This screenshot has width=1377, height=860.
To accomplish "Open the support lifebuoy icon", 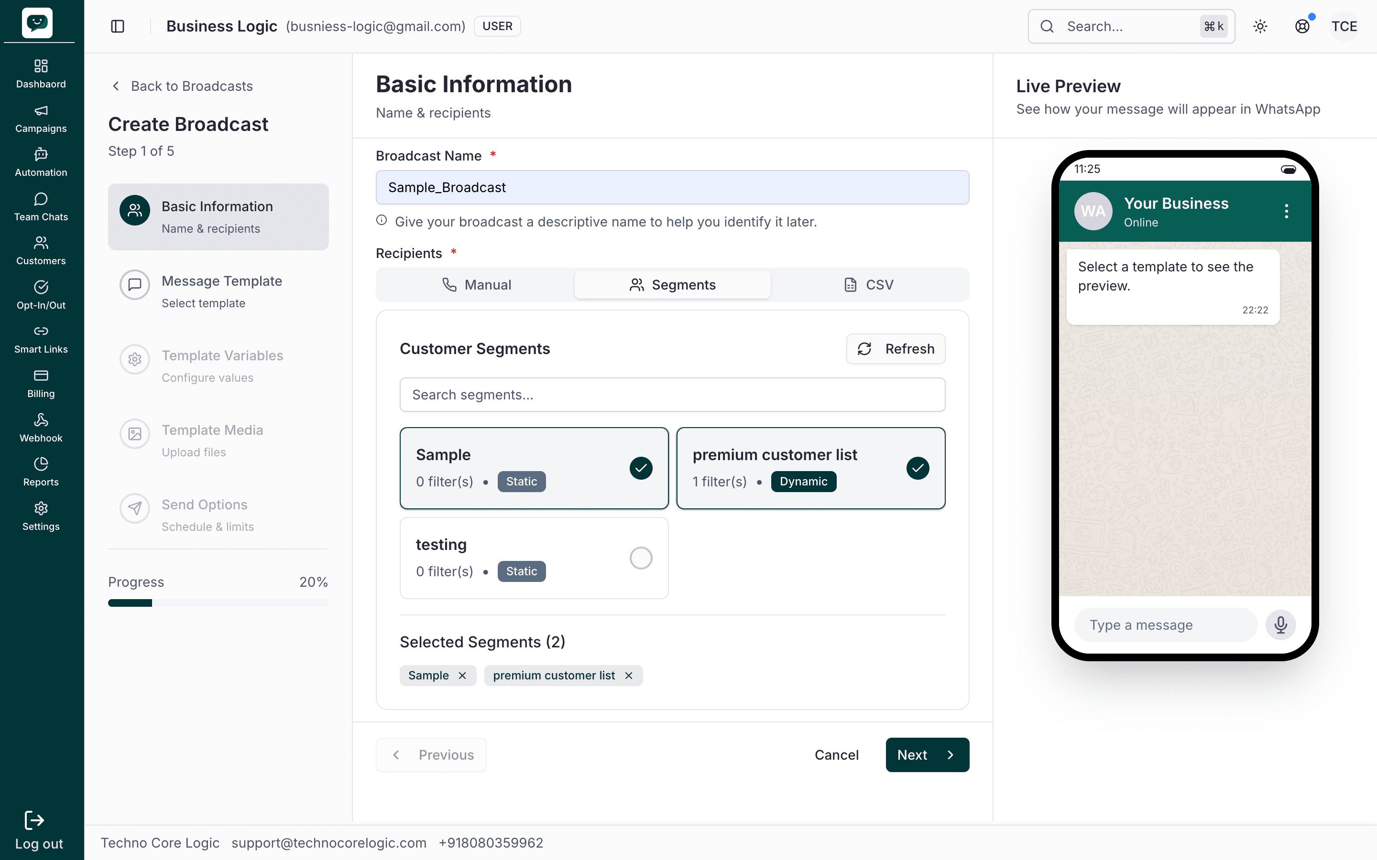I will 1302,26.
